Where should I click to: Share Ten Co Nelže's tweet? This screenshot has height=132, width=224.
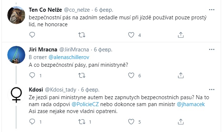tap(181, 35)
